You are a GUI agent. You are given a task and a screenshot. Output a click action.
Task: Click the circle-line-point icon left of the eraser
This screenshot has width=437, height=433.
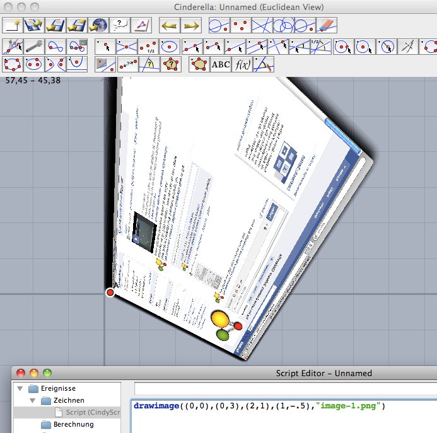(x=305, y=25)
